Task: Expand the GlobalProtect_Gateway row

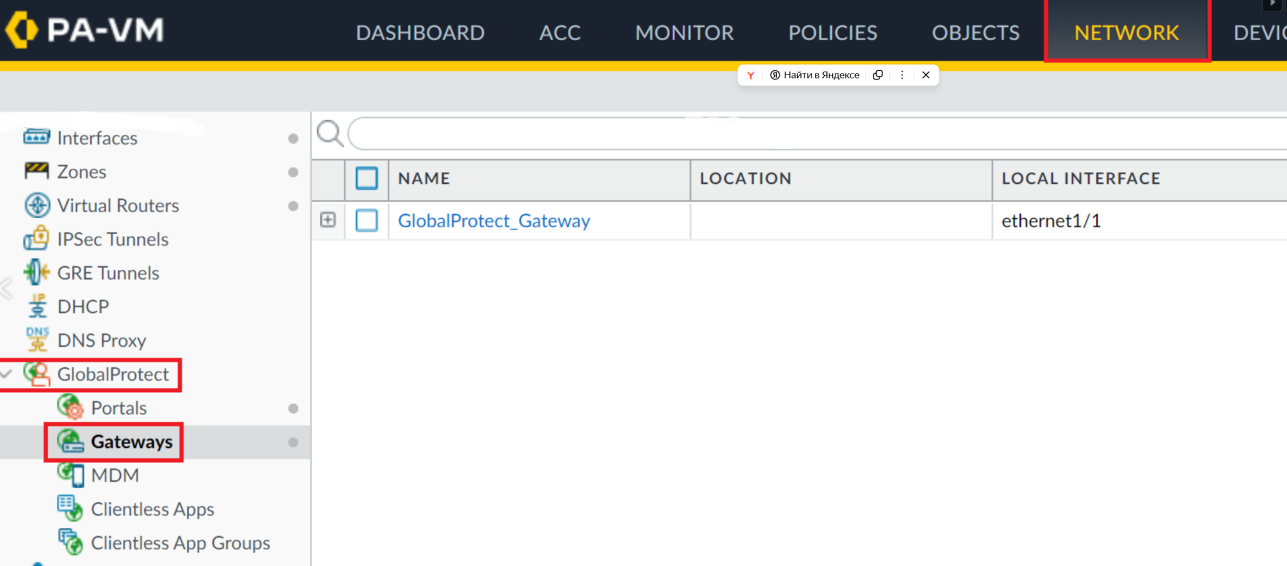Action: click(x=328, y=220)
